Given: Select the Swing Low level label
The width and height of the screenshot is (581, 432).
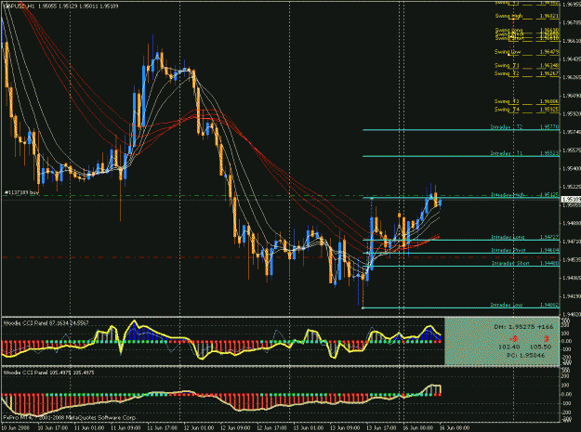Looking at the screenshot, I should [508, 52].
